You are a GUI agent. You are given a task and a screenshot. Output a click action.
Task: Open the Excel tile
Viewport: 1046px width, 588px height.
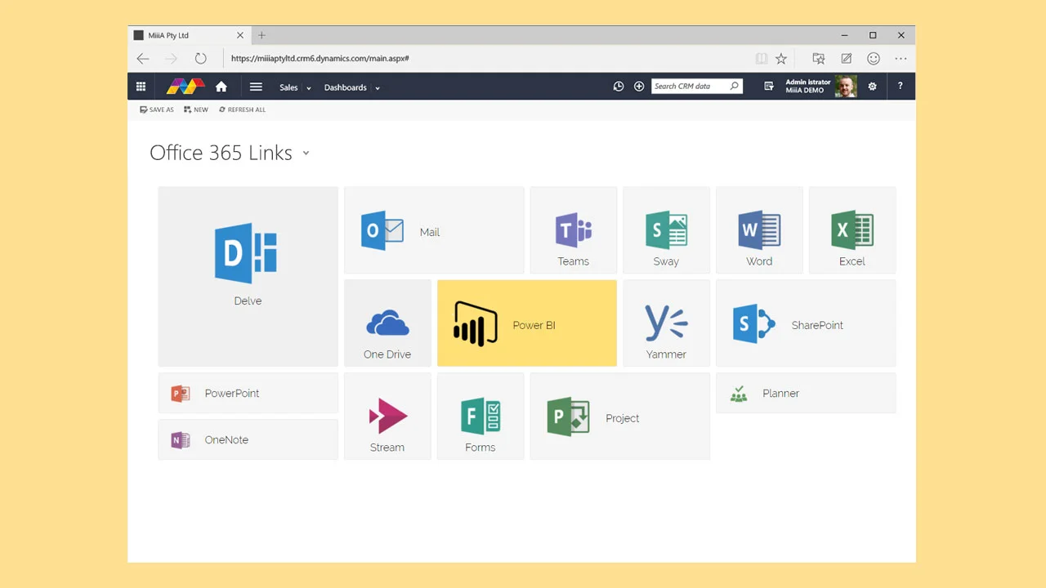[x=852, y=230]
